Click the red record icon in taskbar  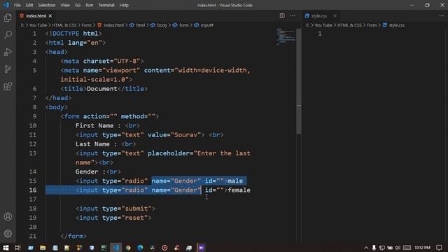[x=164, y=248]
